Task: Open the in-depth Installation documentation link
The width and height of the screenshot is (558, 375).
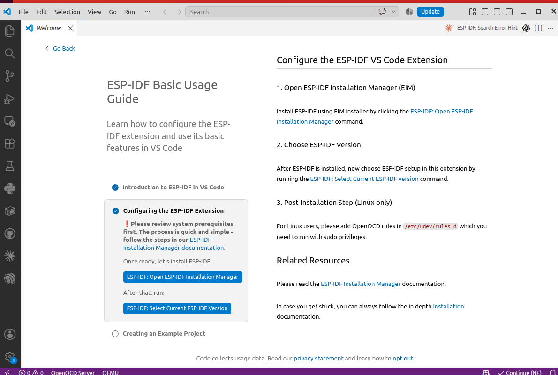Action: click(x=448, y=307)
